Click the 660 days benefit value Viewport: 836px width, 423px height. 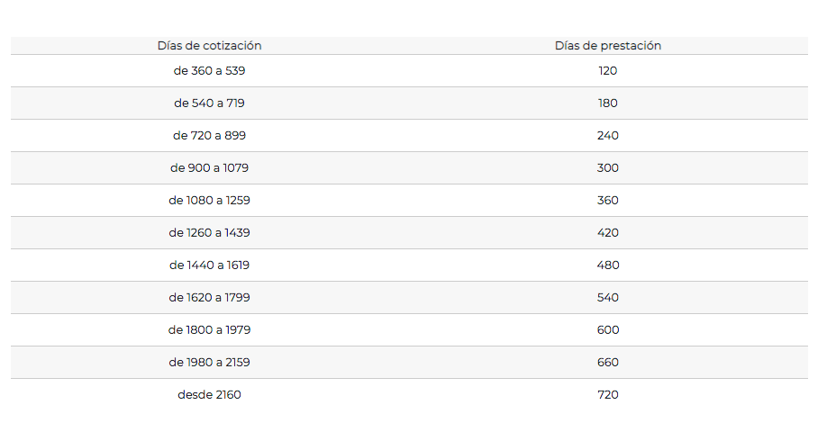click(x=607, y=362)
